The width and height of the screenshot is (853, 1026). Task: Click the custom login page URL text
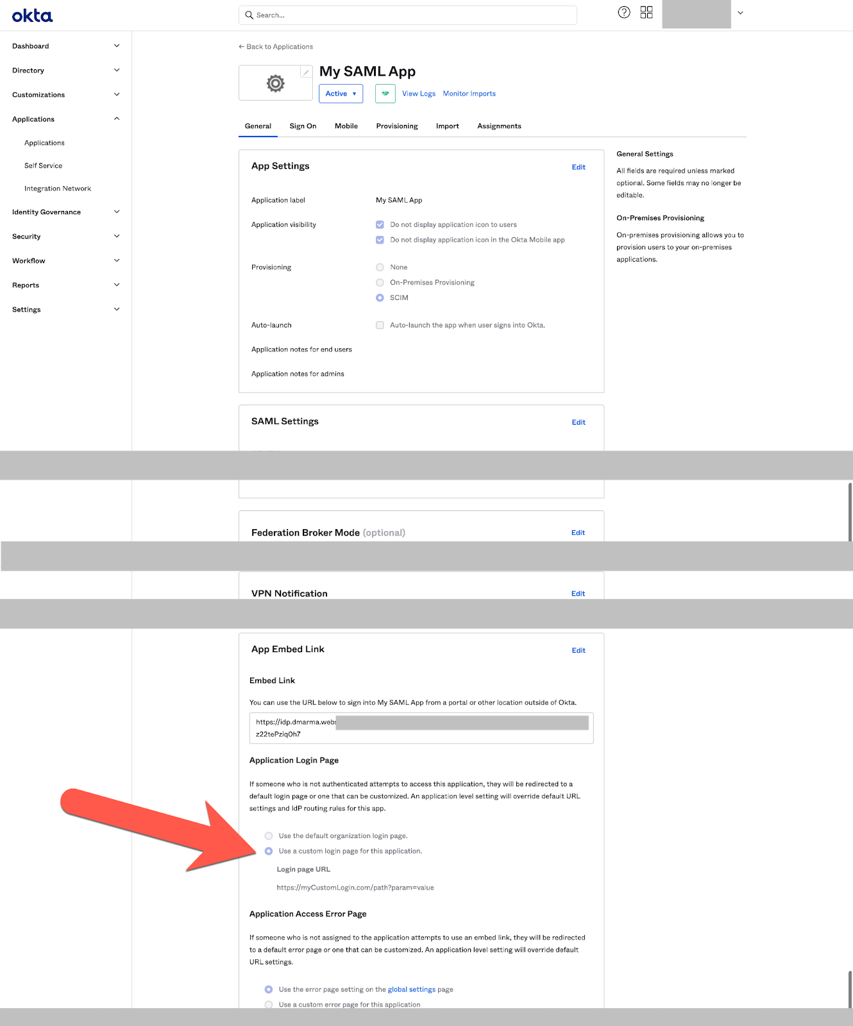[x=355, y=887]
